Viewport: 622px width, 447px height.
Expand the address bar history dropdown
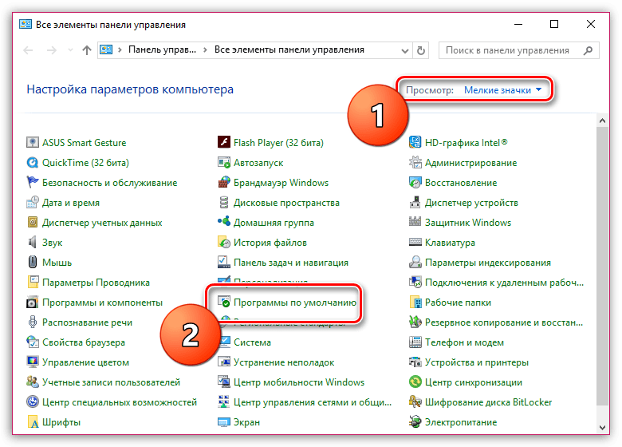(x=404, y=50)
